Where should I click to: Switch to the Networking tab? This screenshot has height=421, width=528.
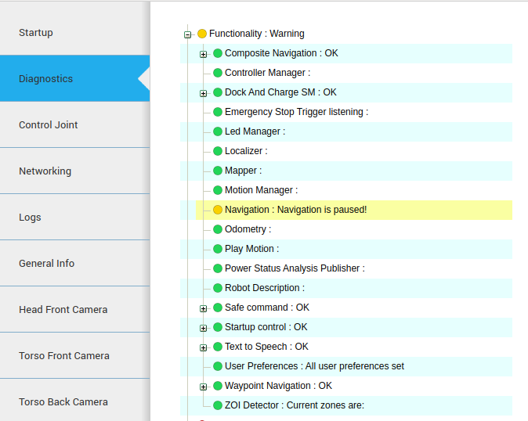pos(74,171)
